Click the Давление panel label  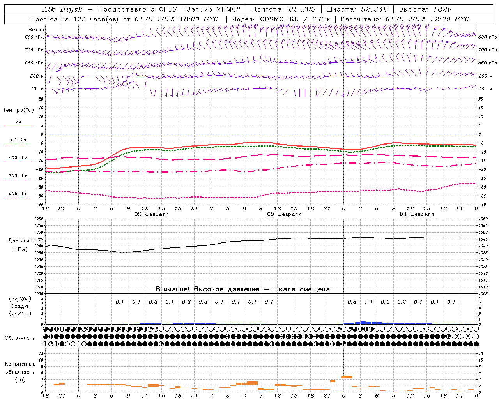pyautogui.click(x=20, y=240)
